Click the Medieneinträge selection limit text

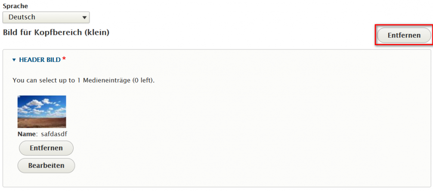(84, 80)
